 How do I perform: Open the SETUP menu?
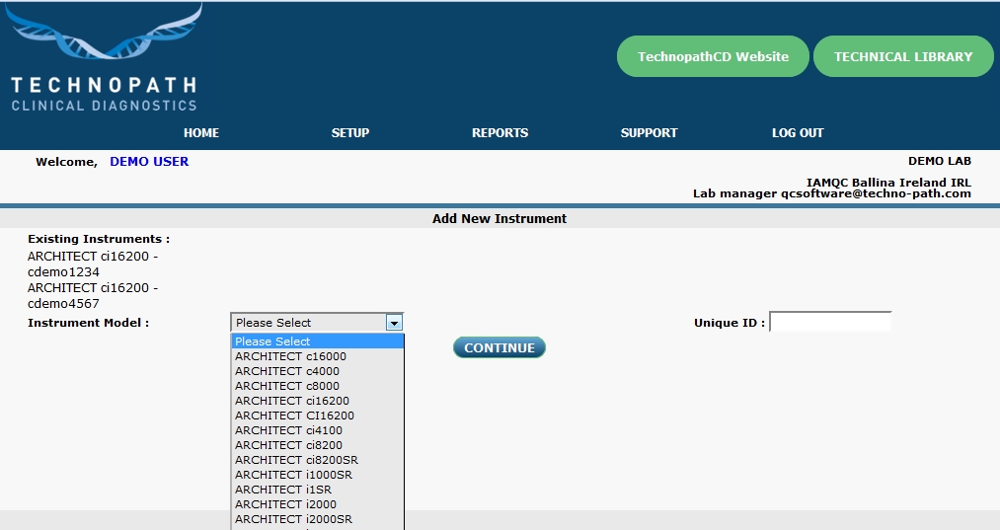(350, 132)
